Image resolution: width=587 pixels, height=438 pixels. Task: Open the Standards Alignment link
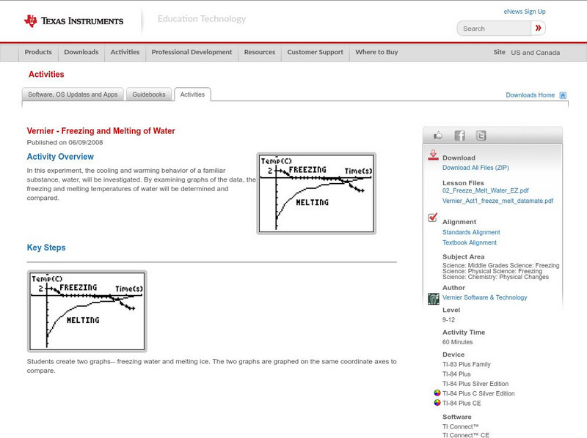(471, 232)
